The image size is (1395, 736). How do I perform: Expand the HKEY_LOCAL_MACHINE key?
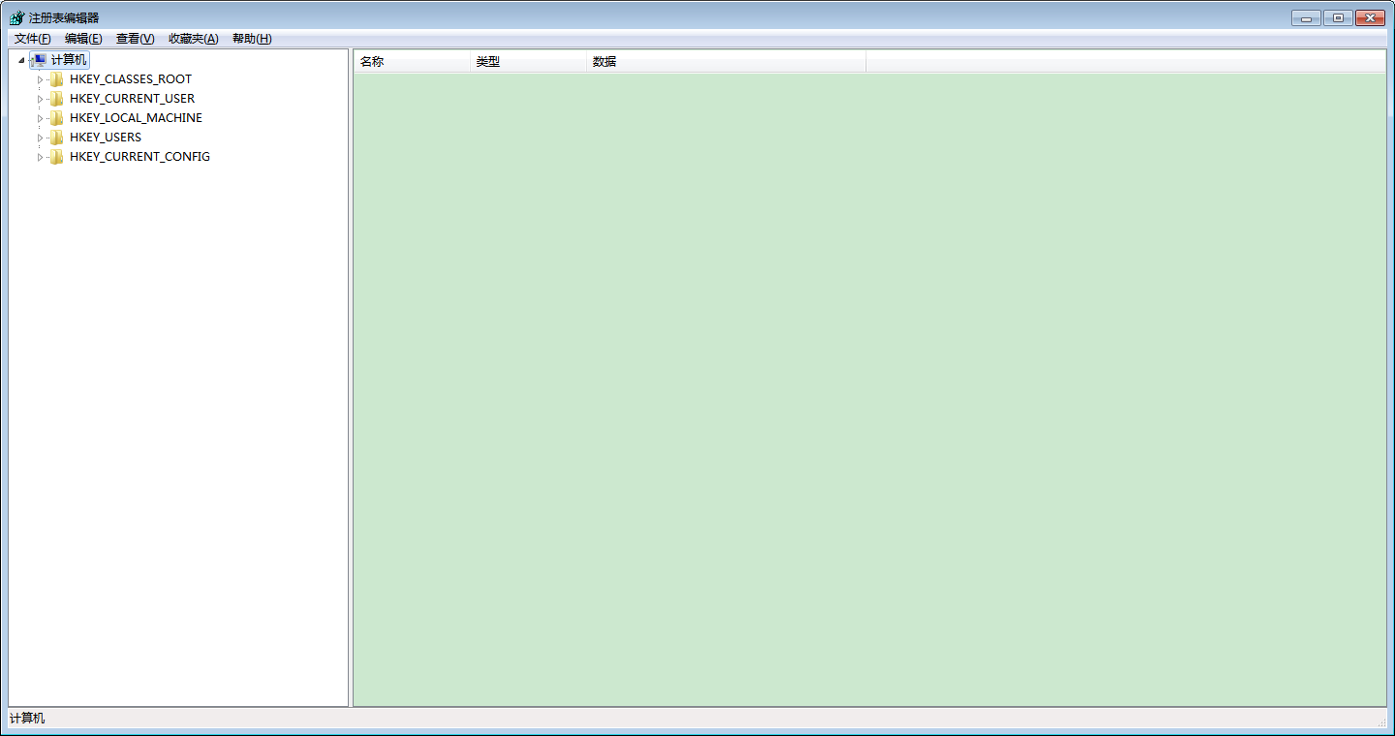point(40,118)
